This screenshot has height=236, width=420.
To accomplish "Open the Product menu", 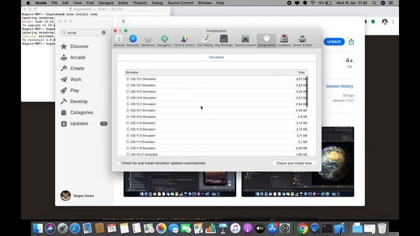I will 140,3.
